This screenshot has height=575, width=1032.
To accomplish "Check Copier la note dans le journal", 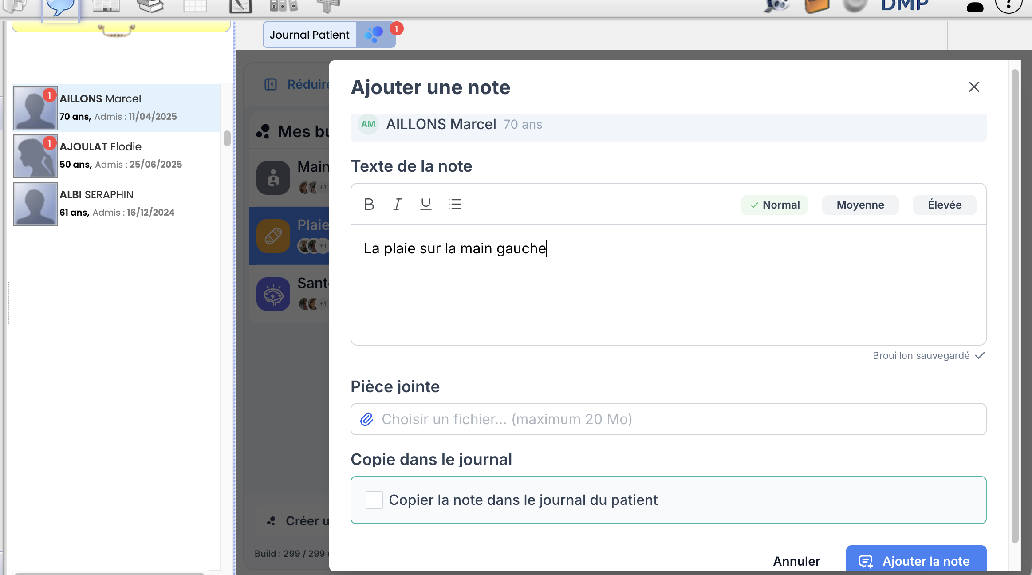I will click(374, 500).
